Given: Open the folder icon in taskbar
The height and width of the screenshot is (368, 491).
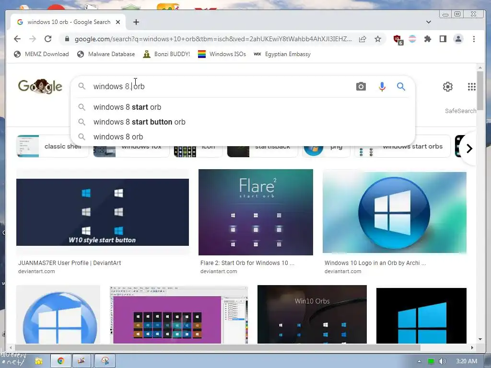Looking at the screenshot, I should (x=38, y=361).
